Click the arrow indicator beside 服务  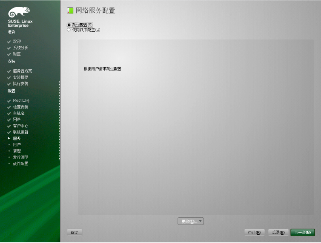pos(9,137)
